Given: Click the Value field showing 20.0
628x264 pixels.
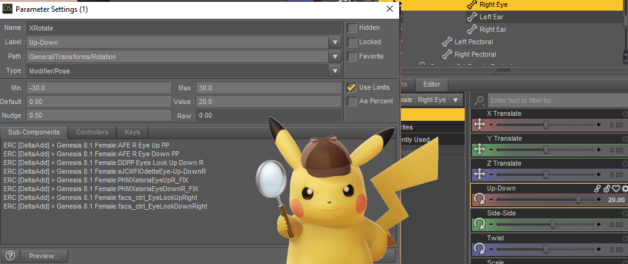Looking at the screenshot, I should pyautogui.click(x=268, y=101).
